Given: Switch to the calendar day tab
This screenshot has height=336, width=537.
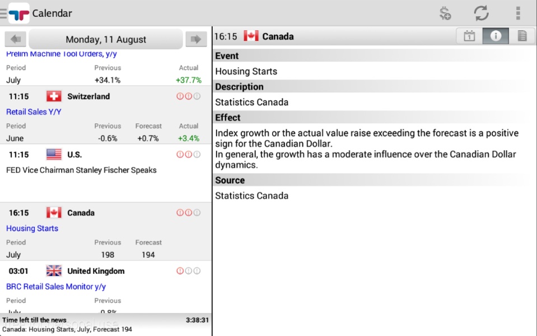Looking at the screenshot, I should 469,36.
